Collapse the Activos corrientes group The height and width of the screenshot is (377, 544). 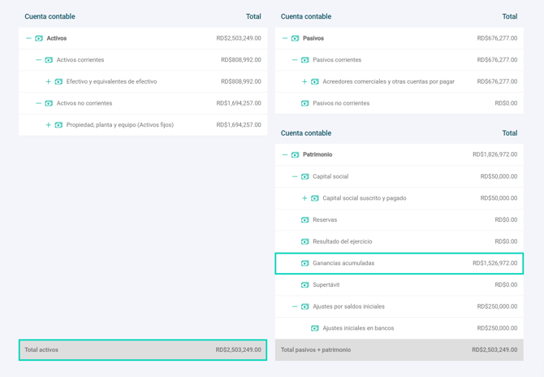pos(38,60)
